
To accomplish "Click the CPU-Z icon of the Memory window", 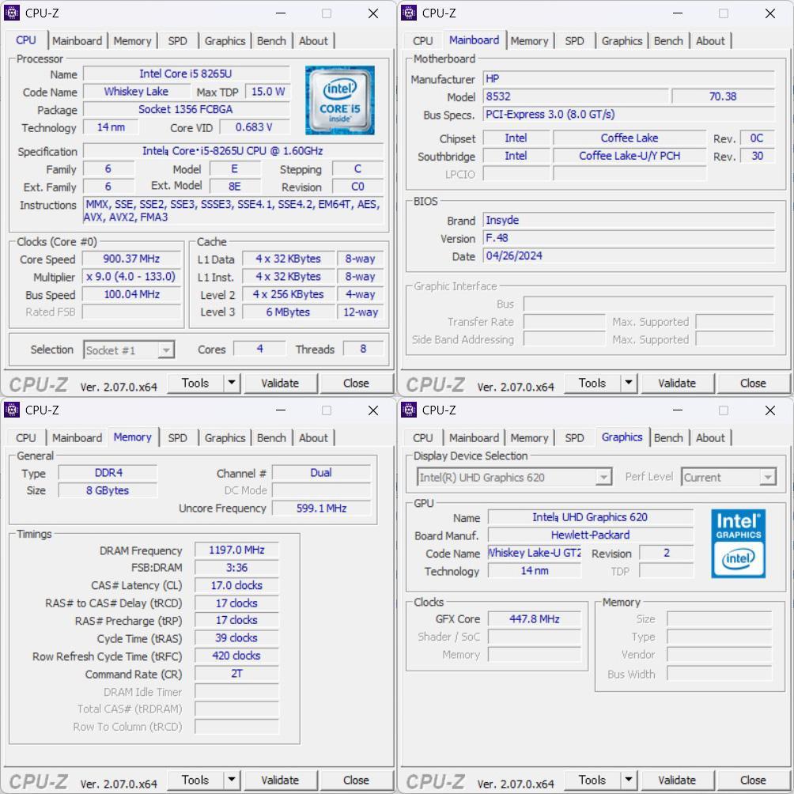I will click(13, 410).
